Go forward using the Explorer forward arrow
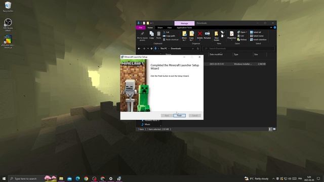Viewport: 324px width, 182px height. [144, 49]
